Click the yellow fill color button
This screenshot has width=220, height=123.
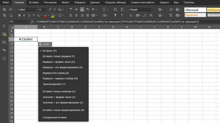coord(53,15)
